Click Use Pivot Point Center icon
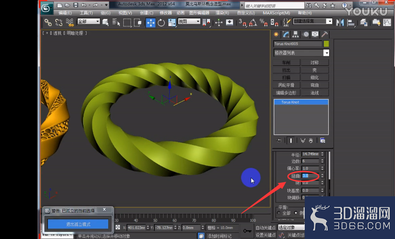 click(206, 23)
